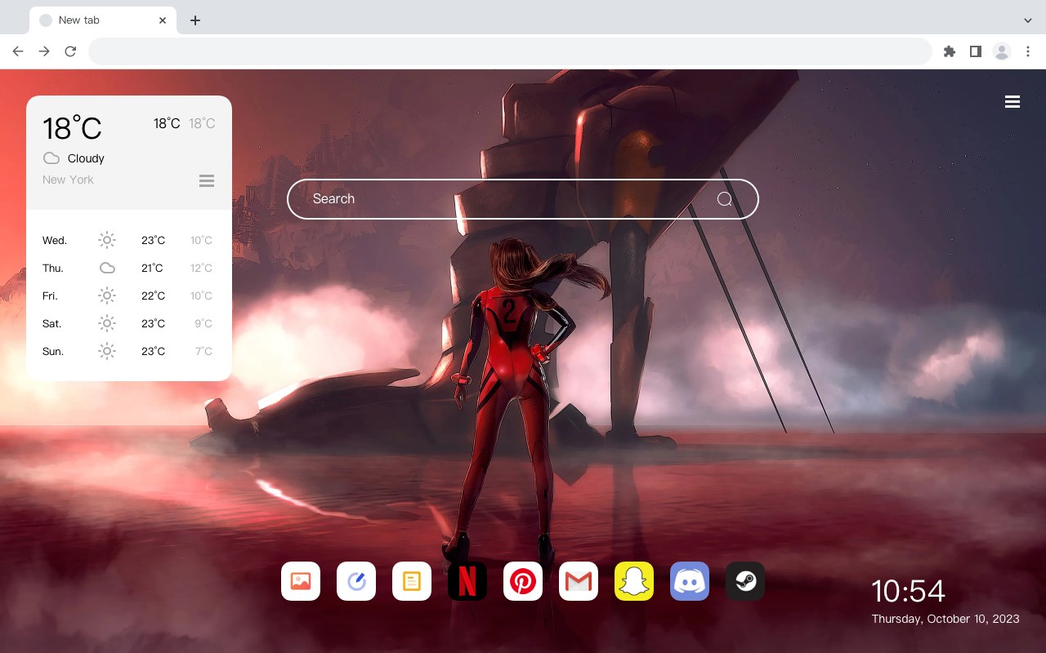This screenshot has height=653, width=1046.
Task: Click the New York location name
Action: tap(68, 180)
